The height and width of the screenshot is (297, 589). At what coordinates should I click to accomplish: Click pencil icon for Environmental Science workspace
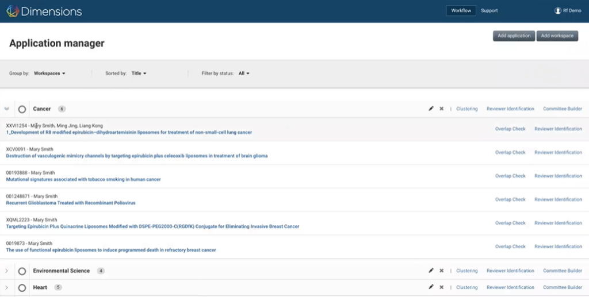point(431,271)
